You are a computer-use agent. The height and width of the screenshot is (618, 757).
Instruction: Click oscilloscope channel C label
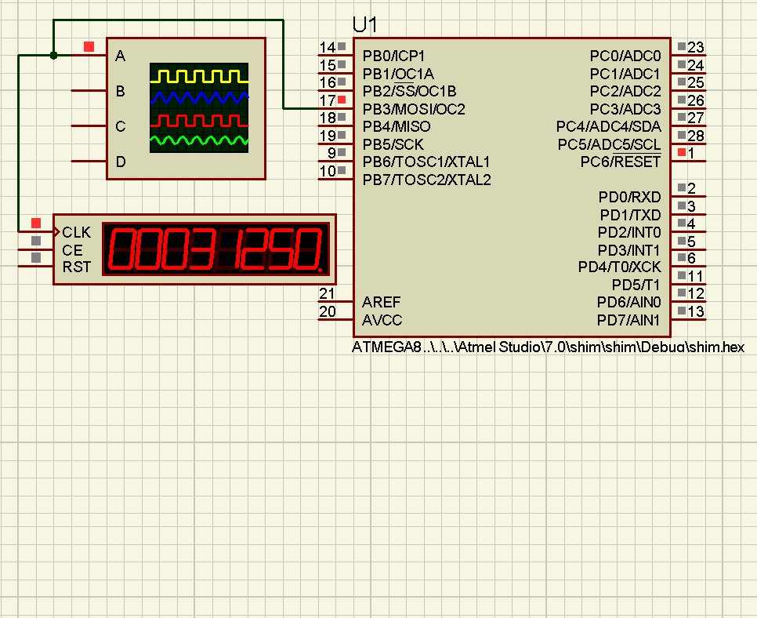point(120,126)
